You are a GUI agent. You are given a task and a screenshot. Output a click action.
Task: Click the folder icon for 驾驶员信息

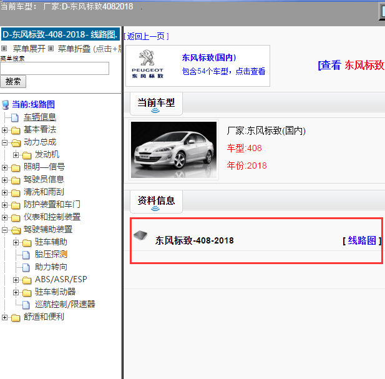point(16,180)
